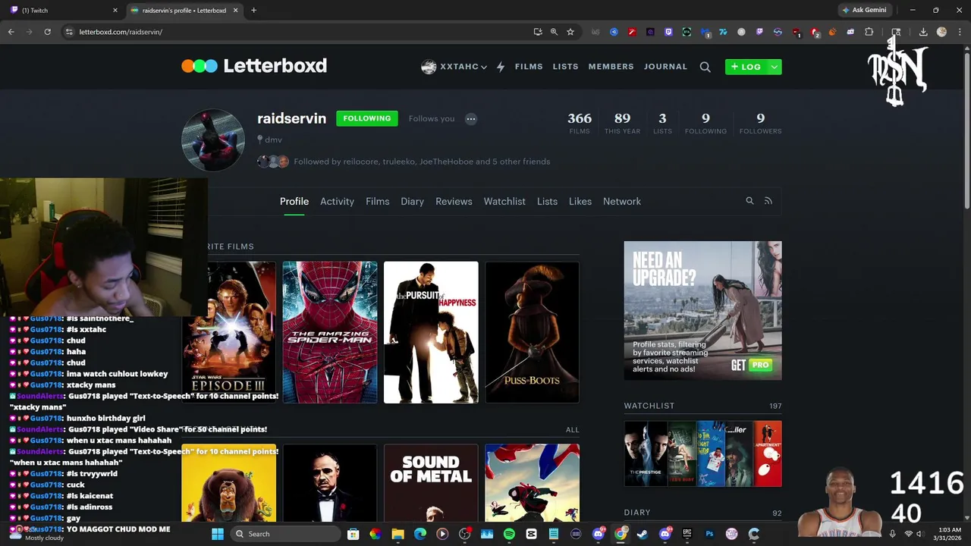Bookmark this page with the star icon
This screenshot has height=546, width=971.
point(570,32)
